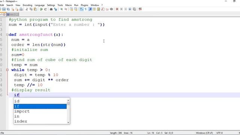Collapse the def amstrongfunct fold marker

coord(7,34)
